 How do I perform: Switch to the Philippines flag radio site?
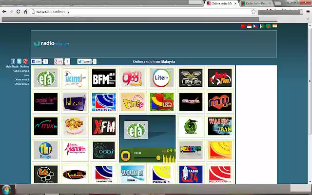[255, 26]
